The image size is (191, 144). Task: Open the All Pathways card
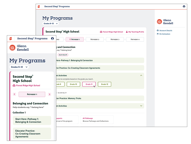[97, 120]
